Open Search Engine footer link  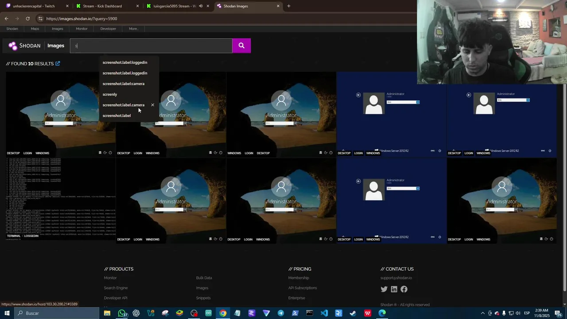pos(116,288)
